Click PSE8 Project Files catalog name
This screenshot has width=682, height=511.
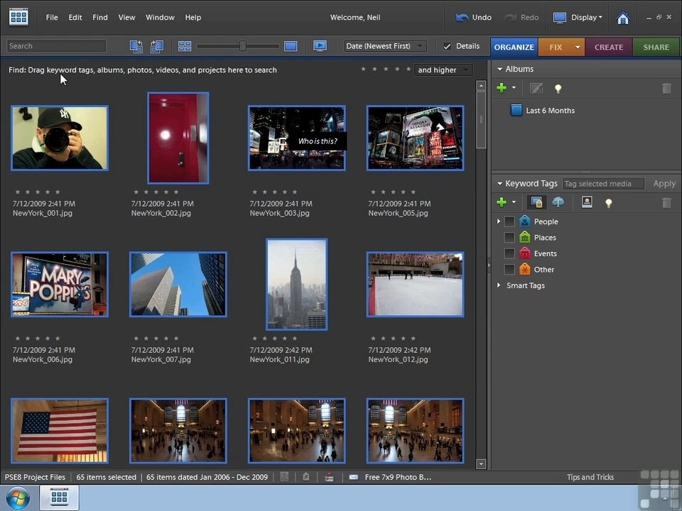click(x=35, y=477)
